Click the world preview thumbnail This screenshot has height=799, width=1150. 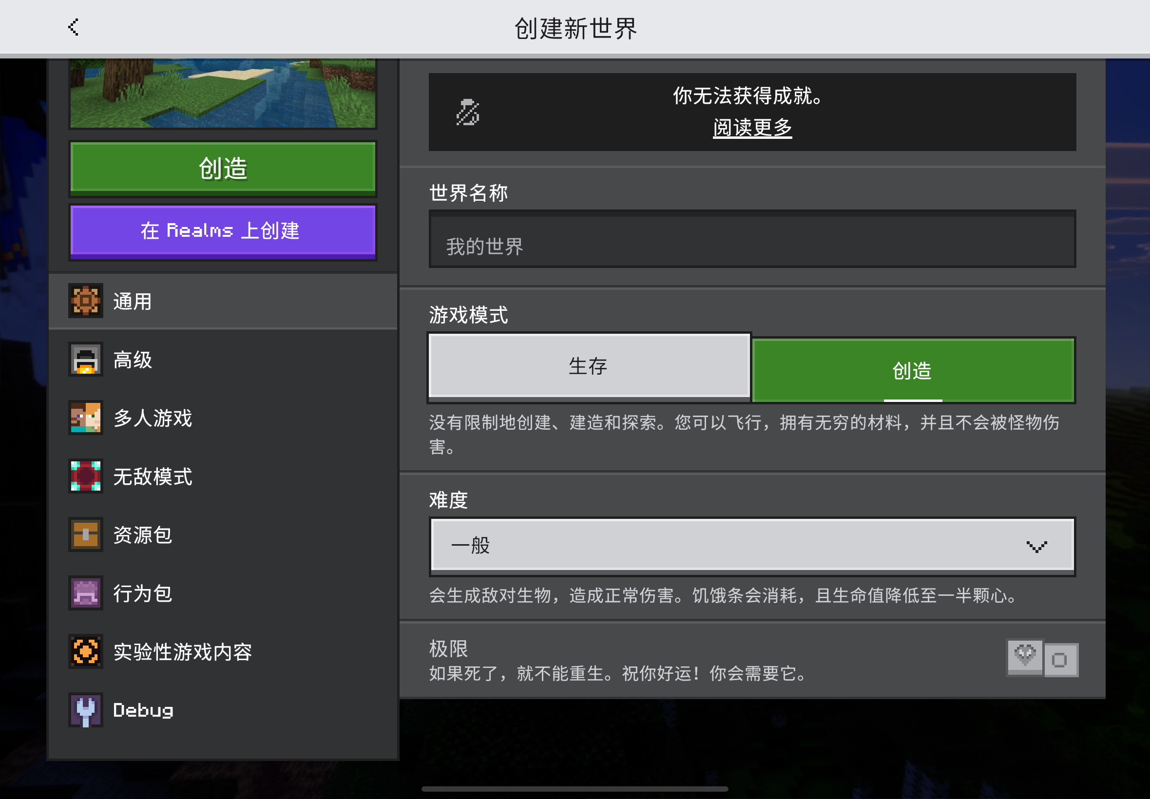pos(223,93)
